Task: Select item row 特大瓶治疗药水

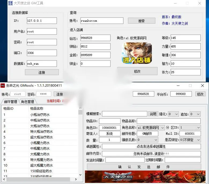Action: [x=40, y=132]
